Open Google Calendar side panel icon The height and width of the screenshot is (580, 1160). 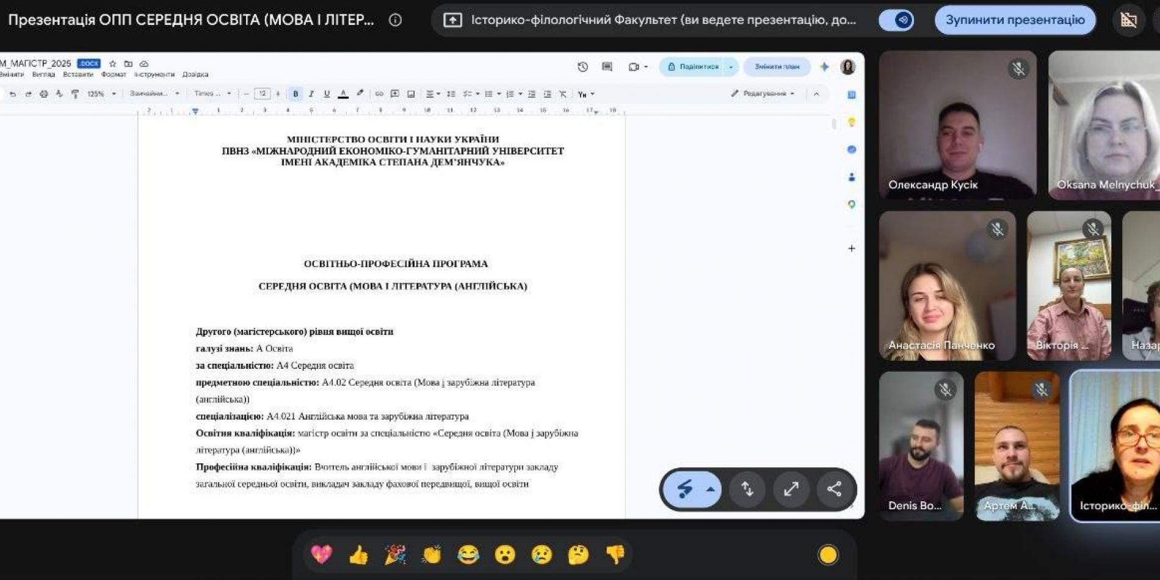tap(852, 95)
